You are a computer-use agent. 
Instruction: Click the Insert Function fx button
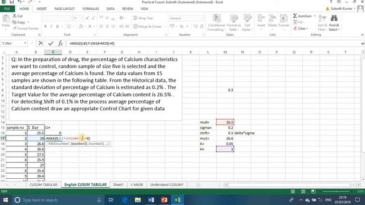(60, 43)
